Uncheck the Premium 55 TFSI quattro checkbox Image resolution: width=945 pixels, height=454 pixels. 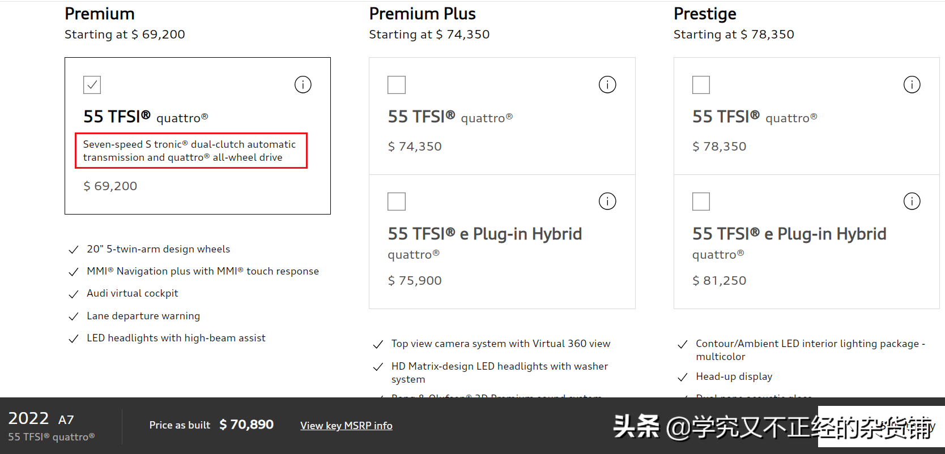[x=92, y=85]
